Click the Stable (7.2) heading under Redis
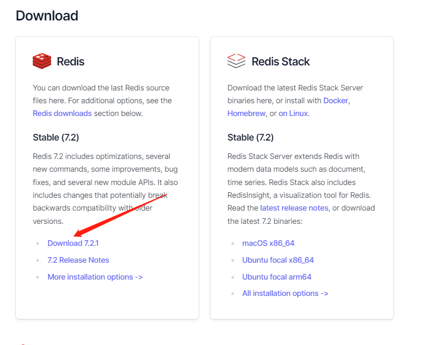Viewport: 443px width, 345px height. pos(56,137)
